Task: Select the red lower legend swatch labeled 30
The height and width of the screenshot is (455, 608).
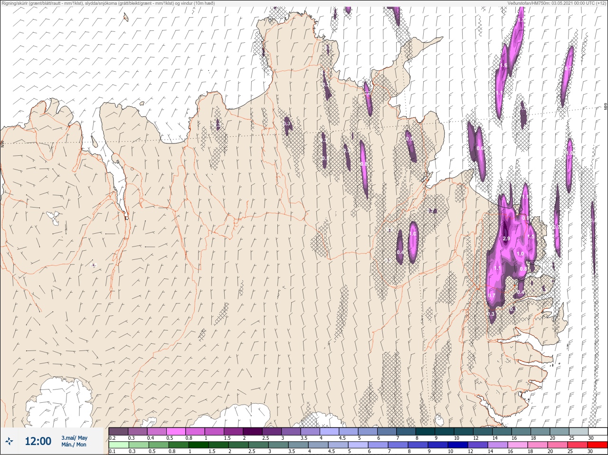Action: [x=598, y=445]
